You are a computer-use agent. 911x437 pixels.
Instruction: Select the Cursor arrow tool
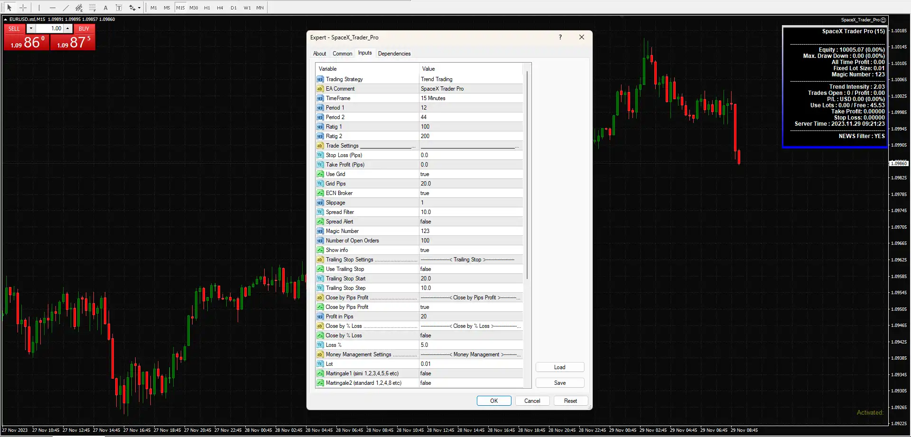(x=9, y=8)
